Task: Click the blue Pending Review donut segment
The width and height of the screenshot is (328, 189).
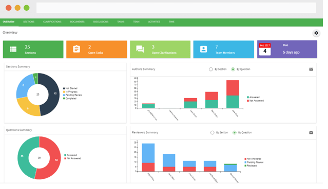Action: (x=24, y=86)
